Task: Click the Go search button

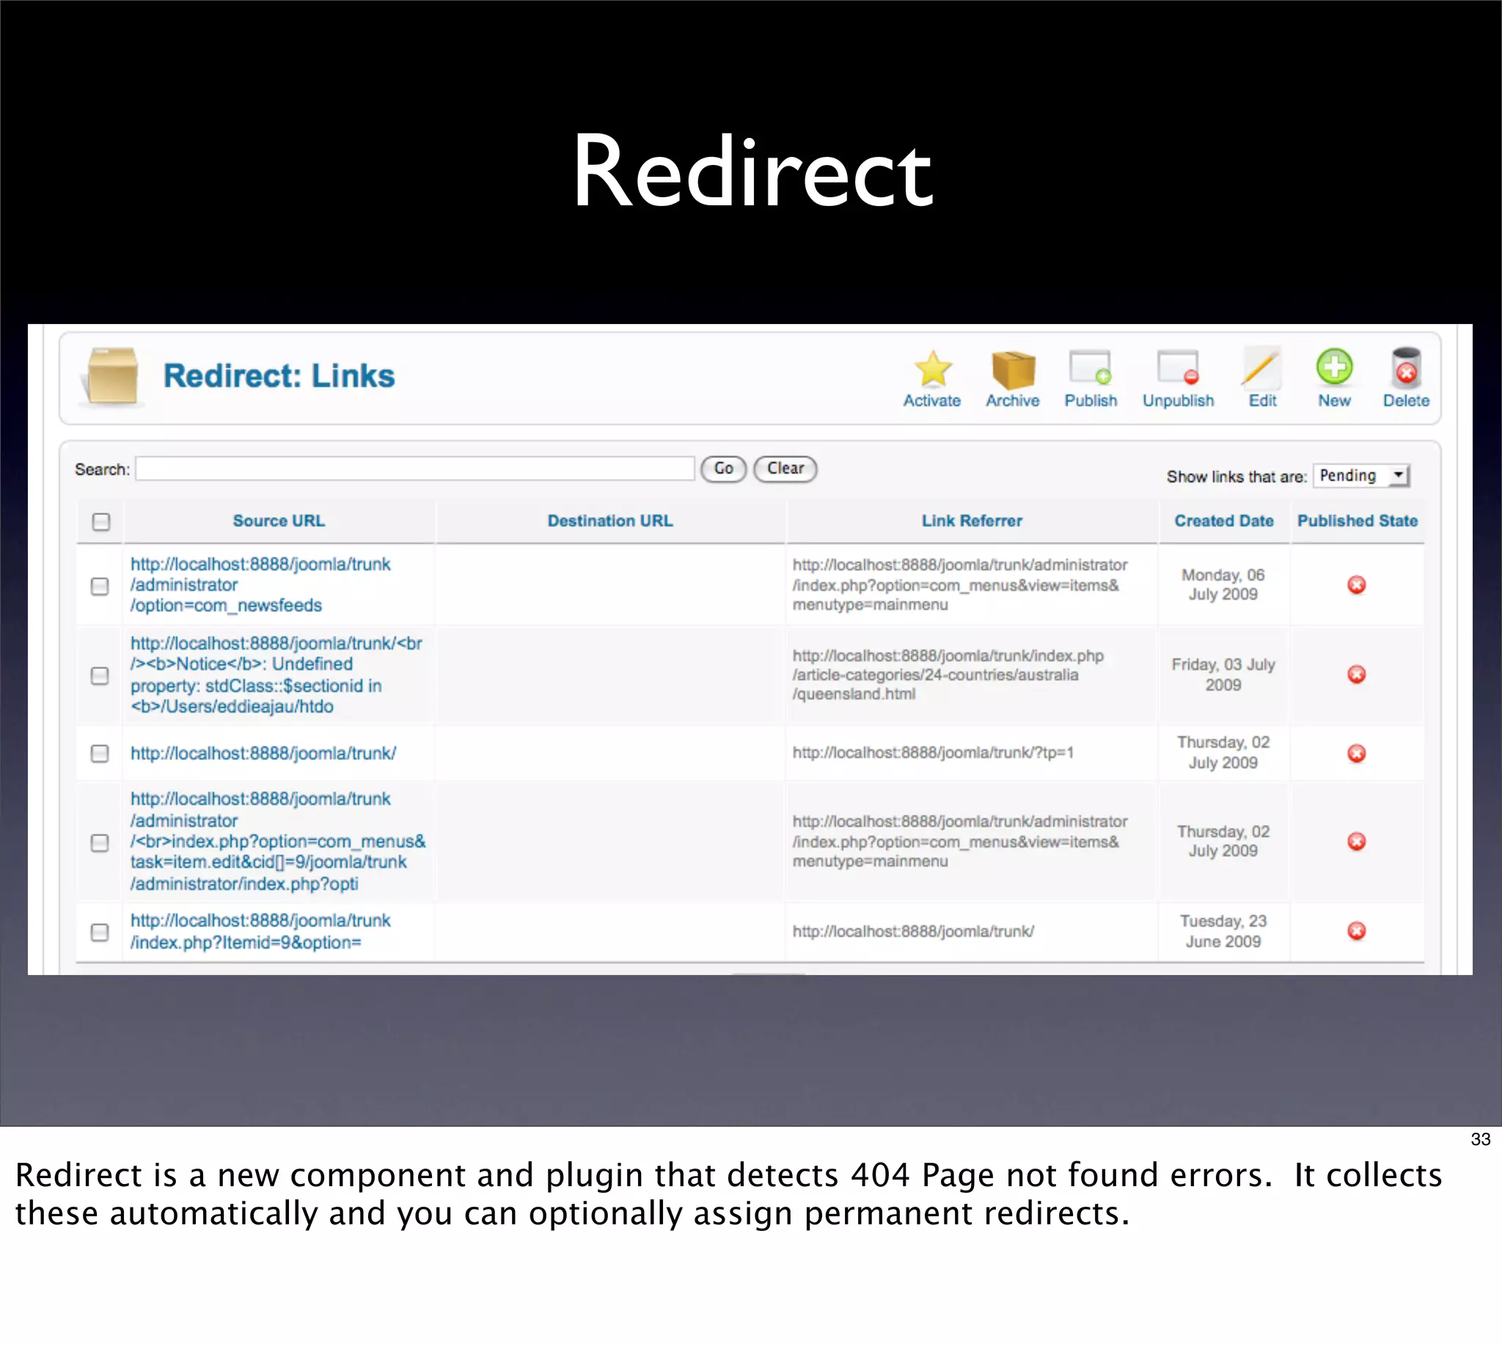Action: [724, 468]
